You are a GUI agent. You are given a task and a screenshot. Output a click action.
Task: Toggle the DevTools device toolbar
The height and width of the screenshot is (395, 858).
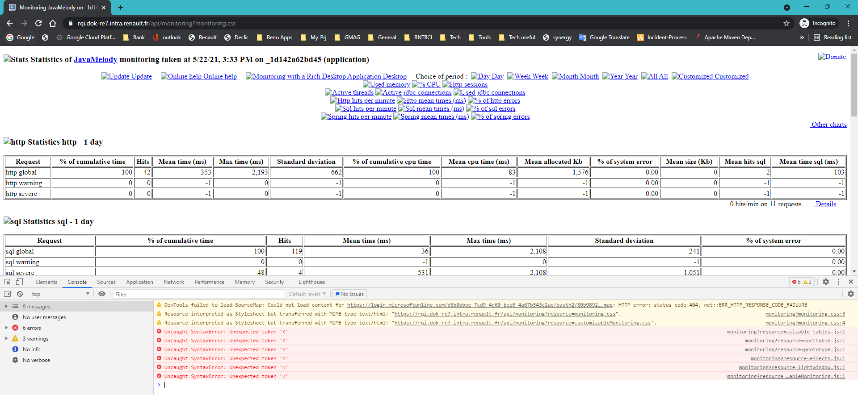click(x=19, y=282)
